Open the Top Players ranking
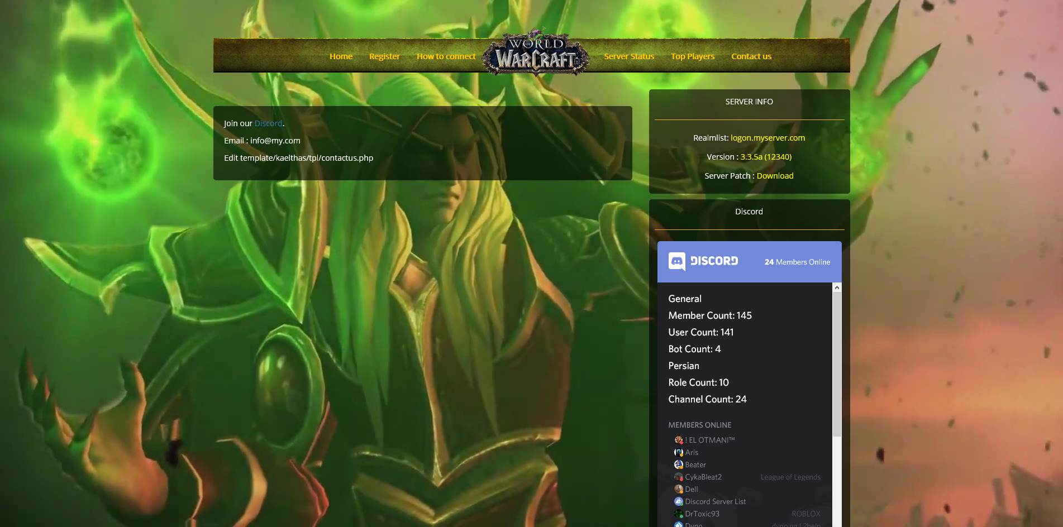 693,56
